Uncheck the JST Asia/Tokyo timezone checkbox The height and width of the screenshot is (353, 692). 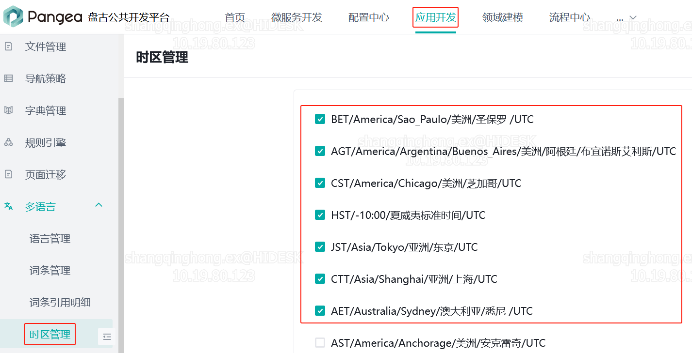click(320, 247)
